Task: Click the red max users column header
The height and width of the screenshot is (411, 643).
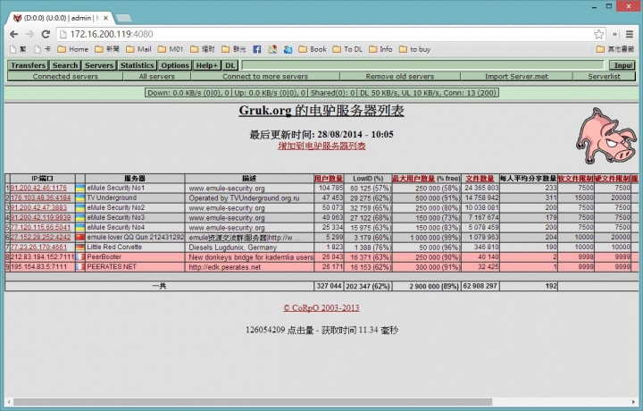Action: pyautogui.click(x=413, y=179)
